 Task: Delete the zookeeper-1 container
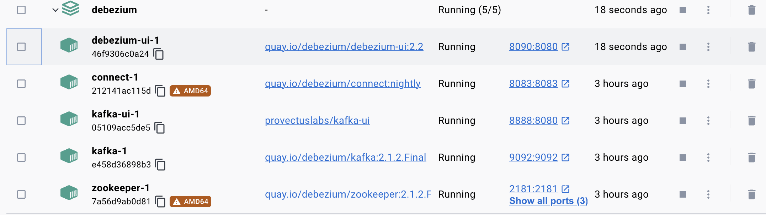click(751, 194)
